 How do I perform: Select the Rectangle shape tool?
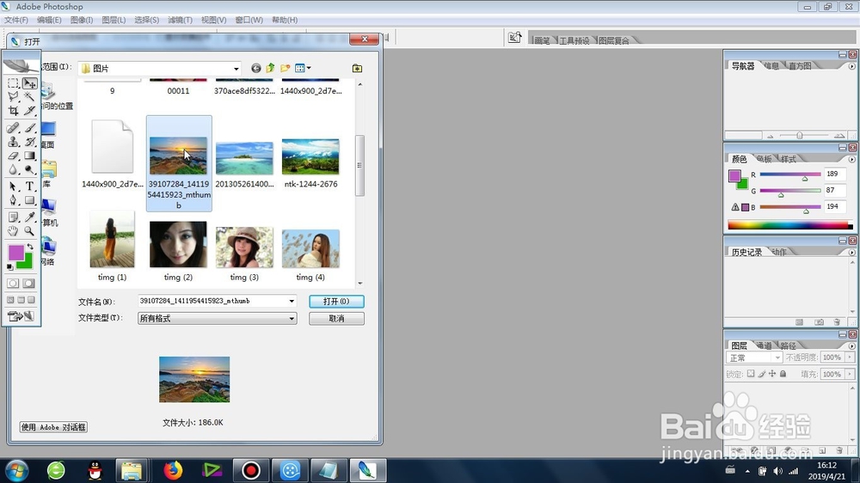click(29, 200)
